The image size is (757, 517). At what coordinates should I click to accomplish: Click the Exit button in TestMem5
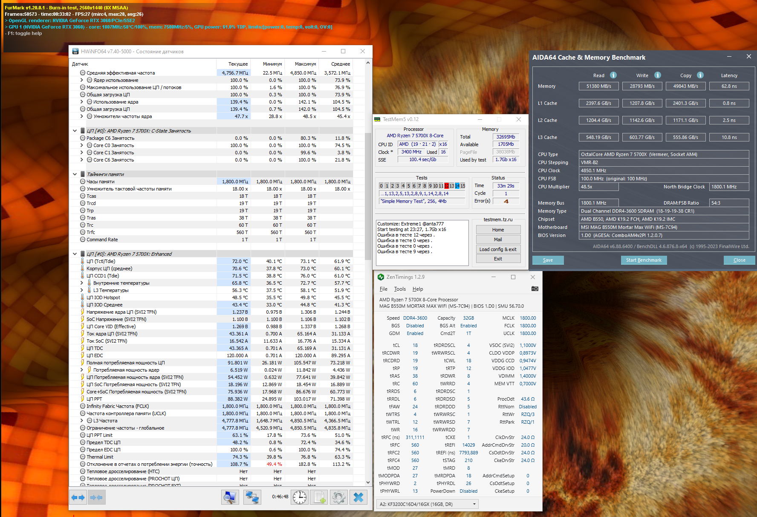pos(498,259)
